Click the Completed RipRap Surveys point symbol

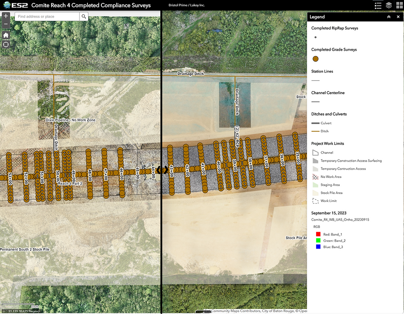(x=315, y=37)
